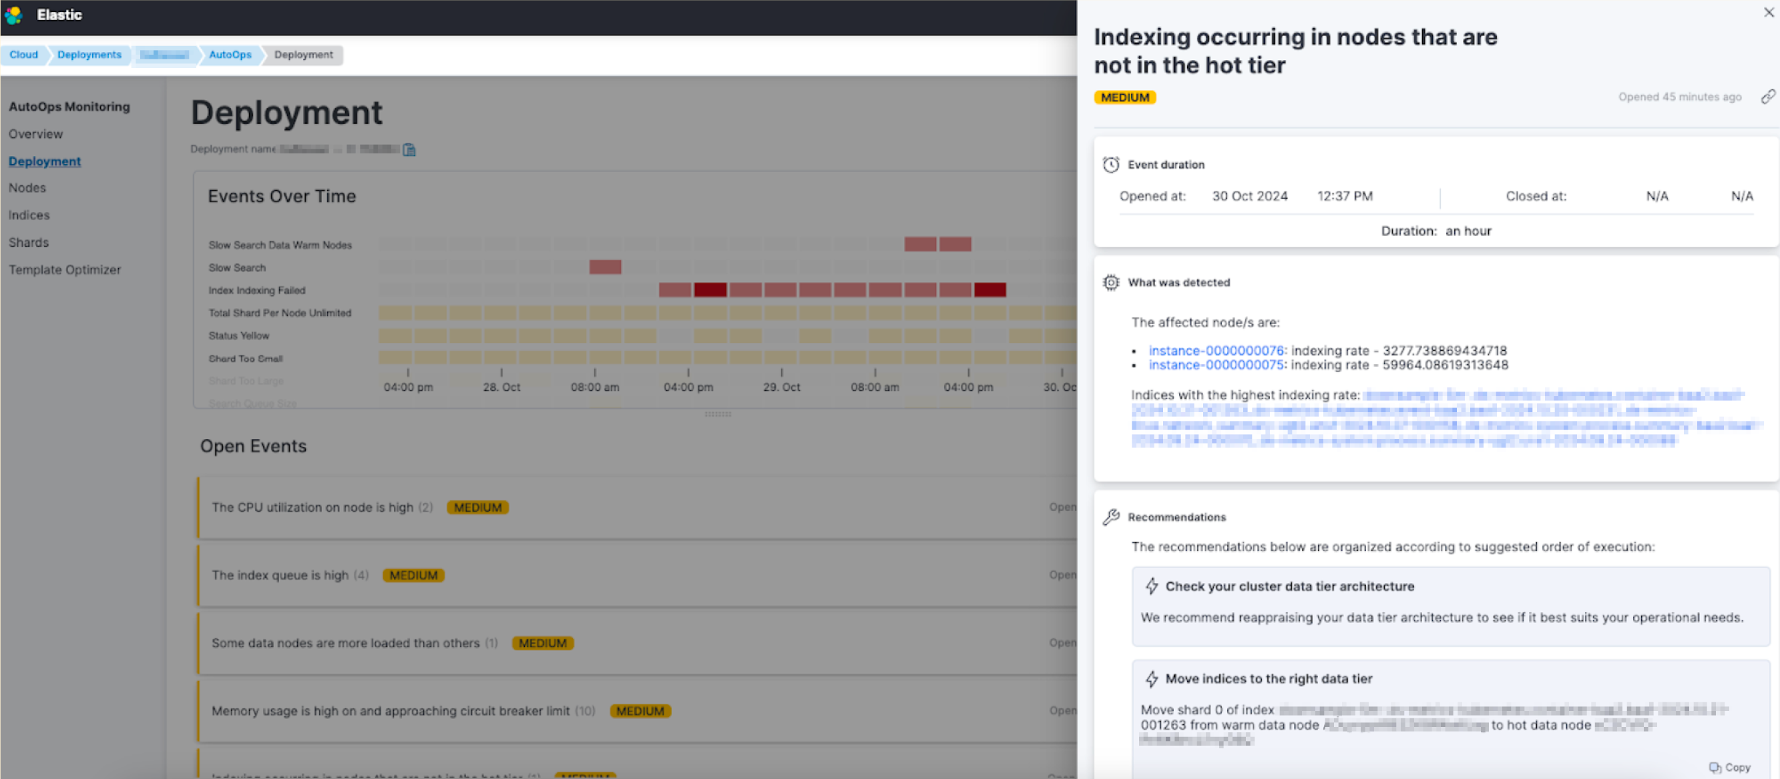Click the Copy icon in recommendation

tap(1715, 767)
